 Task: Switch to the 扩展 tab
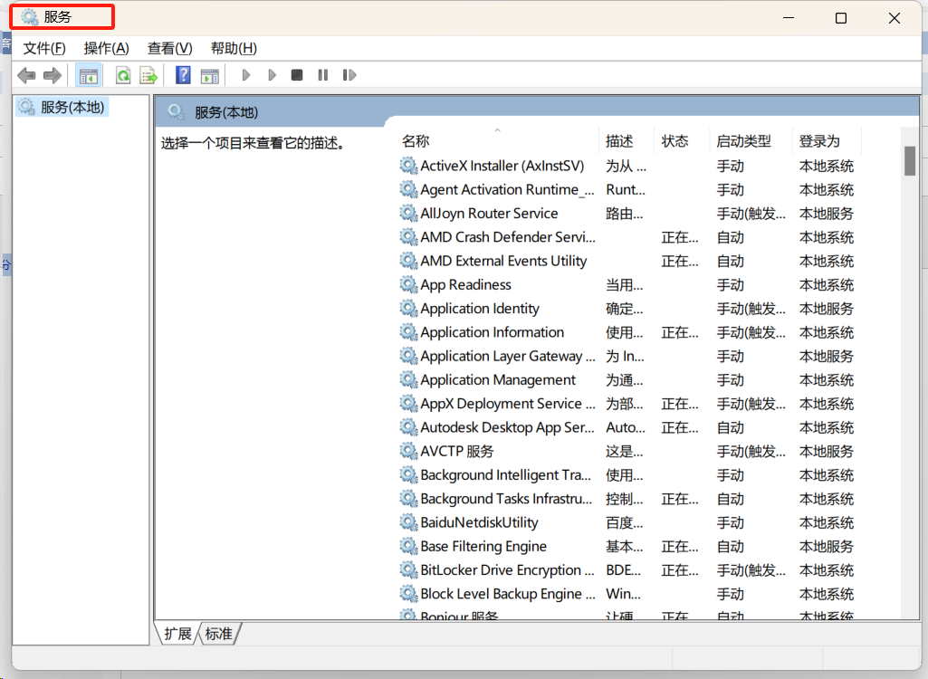tap(178, 634)
